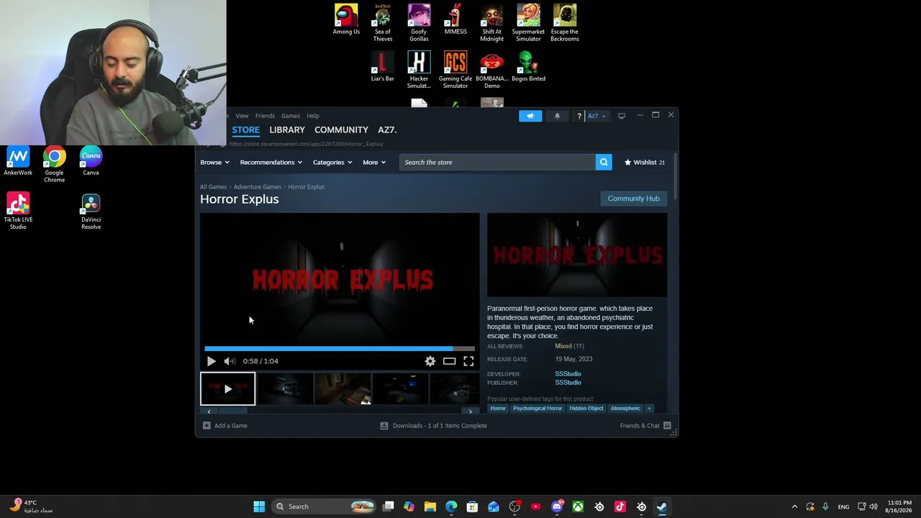Open the video player settings gear

(x=430, y=361)
